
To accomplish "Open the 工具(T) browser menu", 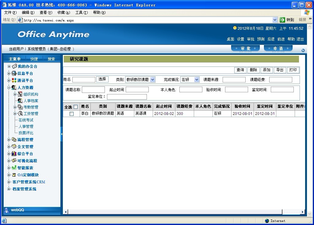I will (x=81, y=13).
